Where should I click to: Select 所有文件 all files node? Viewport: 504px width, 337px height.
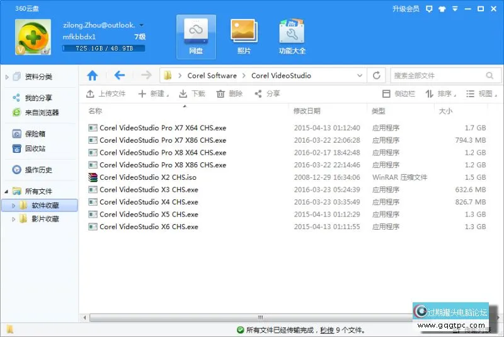point(38,191)
